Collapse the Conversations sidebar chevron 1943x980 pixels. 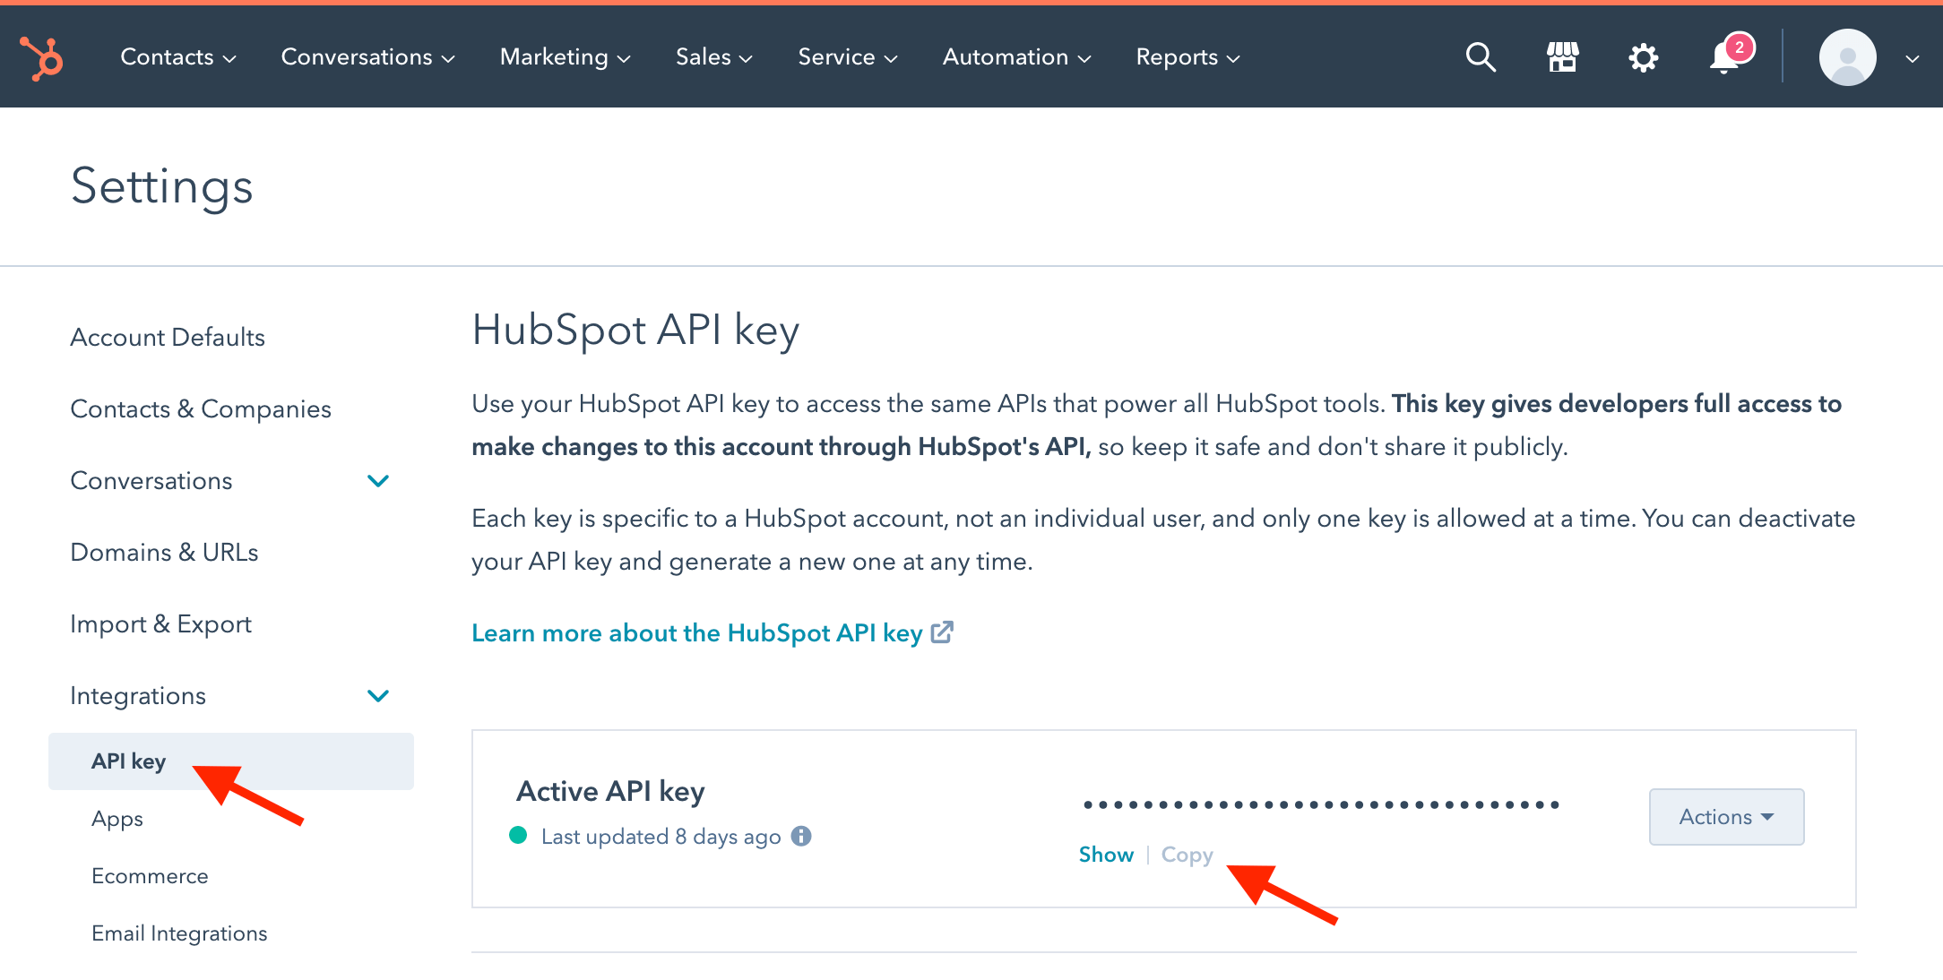pos(378,481)
